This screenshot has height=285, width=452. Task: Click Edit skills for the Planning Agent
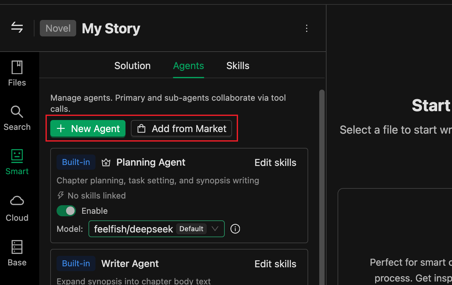tap(275, 162)
